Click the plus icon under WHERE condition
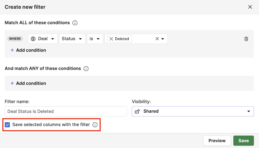 (x=12, y=50)
